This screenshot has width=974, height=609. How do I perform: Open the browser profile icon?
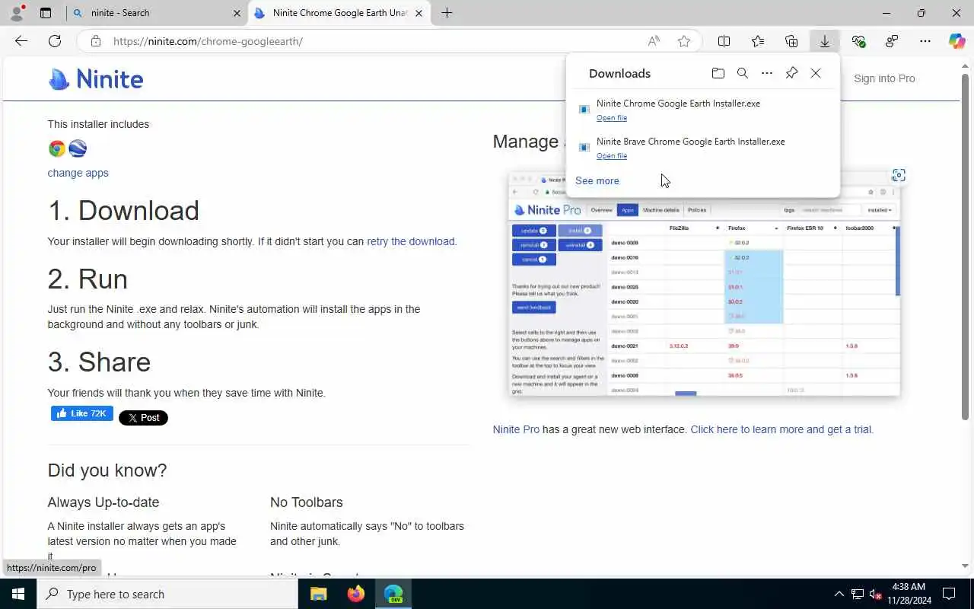coord(17,13)
